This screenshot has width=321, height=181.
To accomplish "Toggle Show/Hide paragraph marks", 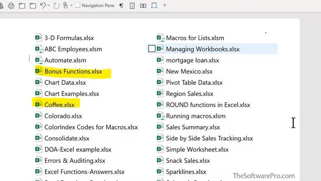I will click(x=121, y=6).
